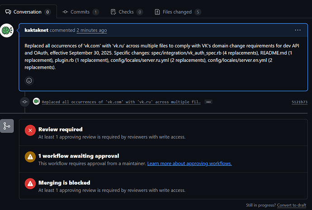Image resolution: width=312 pixels, height=210 pixels.
Task: Open 'Learn more about approving workflows' link
Action: [189, 163]
